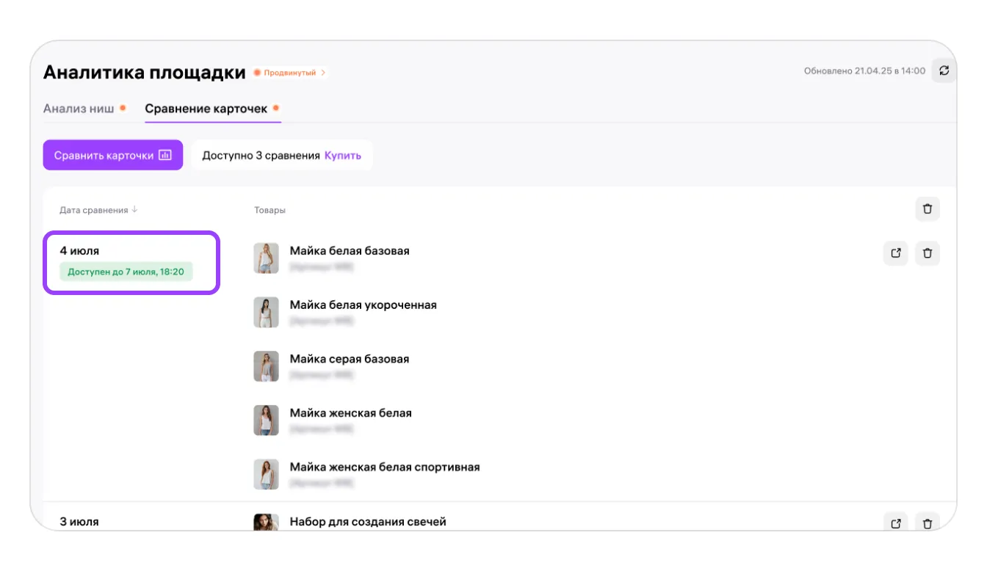Image resolution: width=987 pixels, height=571 pixels.
Task: Click the delete all comparisons trash icon
Action: point(927,209)
